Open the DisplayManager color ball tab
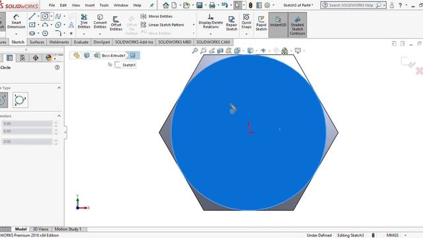Image resolution: width=423 pixels, height=238 pixels. [48, 58]
